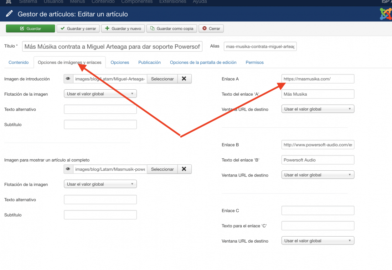Screen dimensions: 392x270
Task: Click full article image Texto alternativo field
Action: coord(100,199)
